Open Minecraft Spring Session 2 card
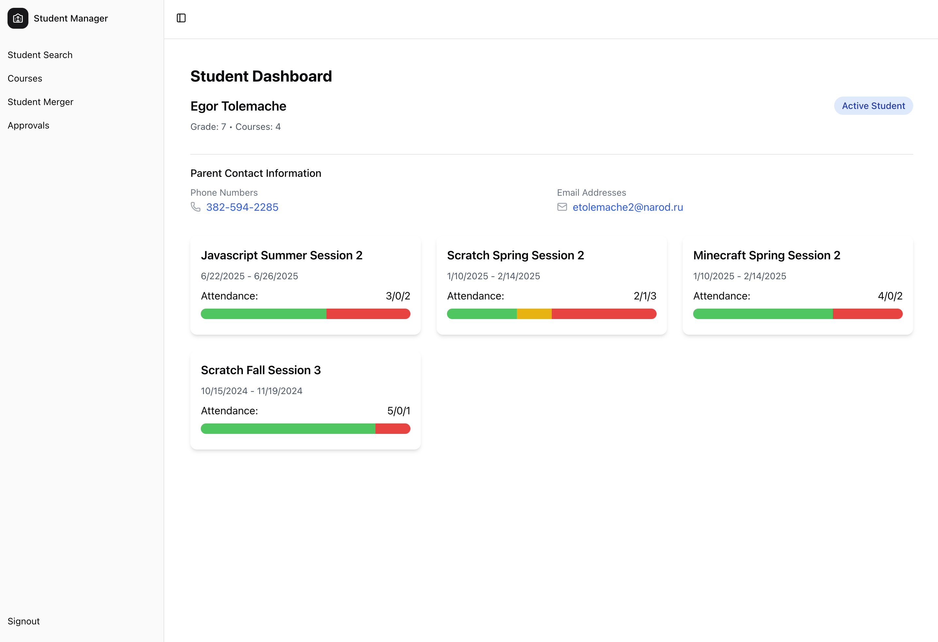This screenshot has height=642, width=938. 767,255
